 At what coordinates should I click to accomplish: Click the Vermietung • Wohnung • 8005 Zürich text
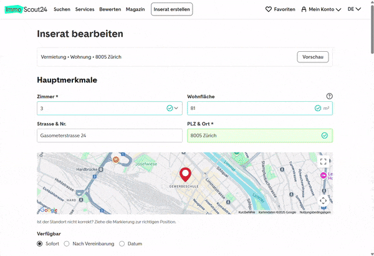[x=81, y=57]
